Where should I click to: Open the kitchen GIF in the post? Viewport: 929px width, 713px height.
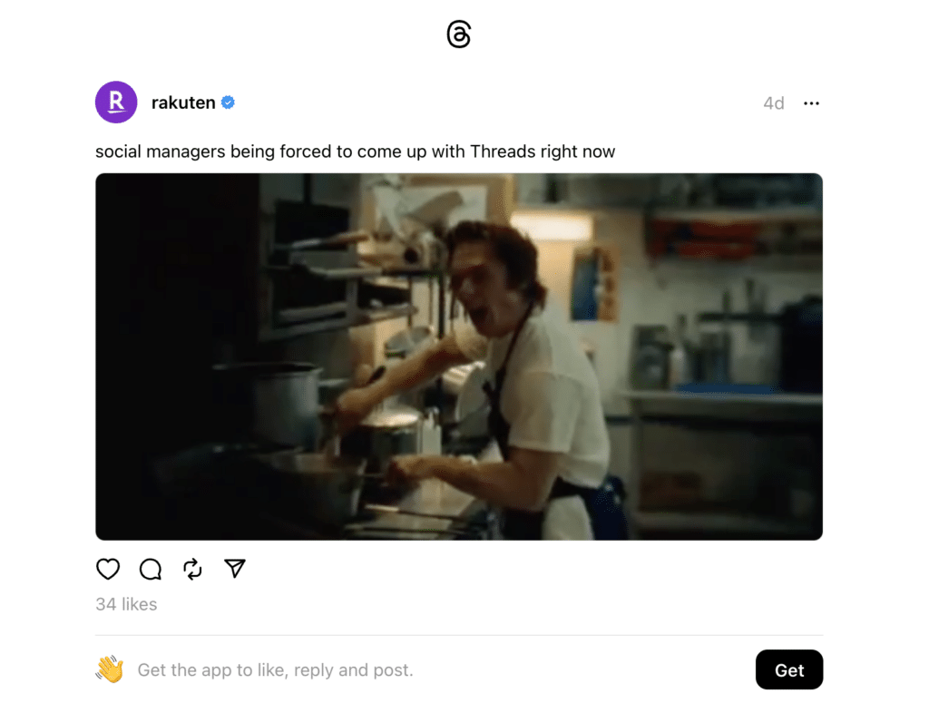(458, 356)
